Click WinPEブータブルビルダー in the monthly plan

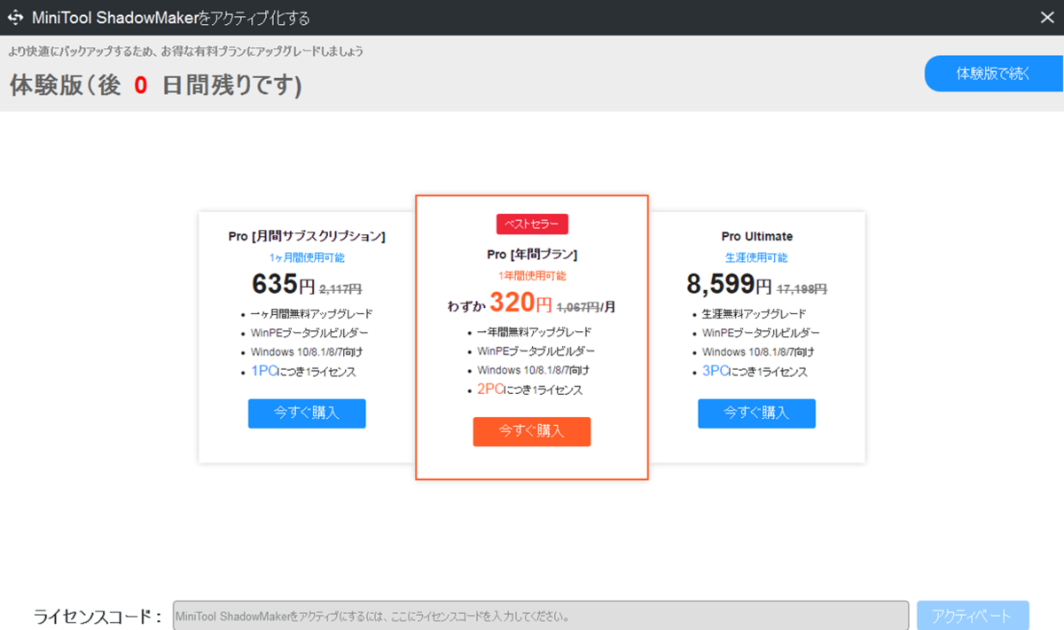coord(309,334)
